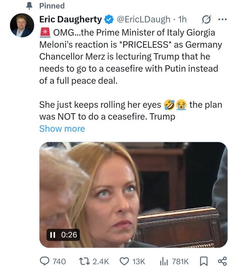View post analytics bar chart icon
The height and width of the screenshot is (274, 238).
164,261
